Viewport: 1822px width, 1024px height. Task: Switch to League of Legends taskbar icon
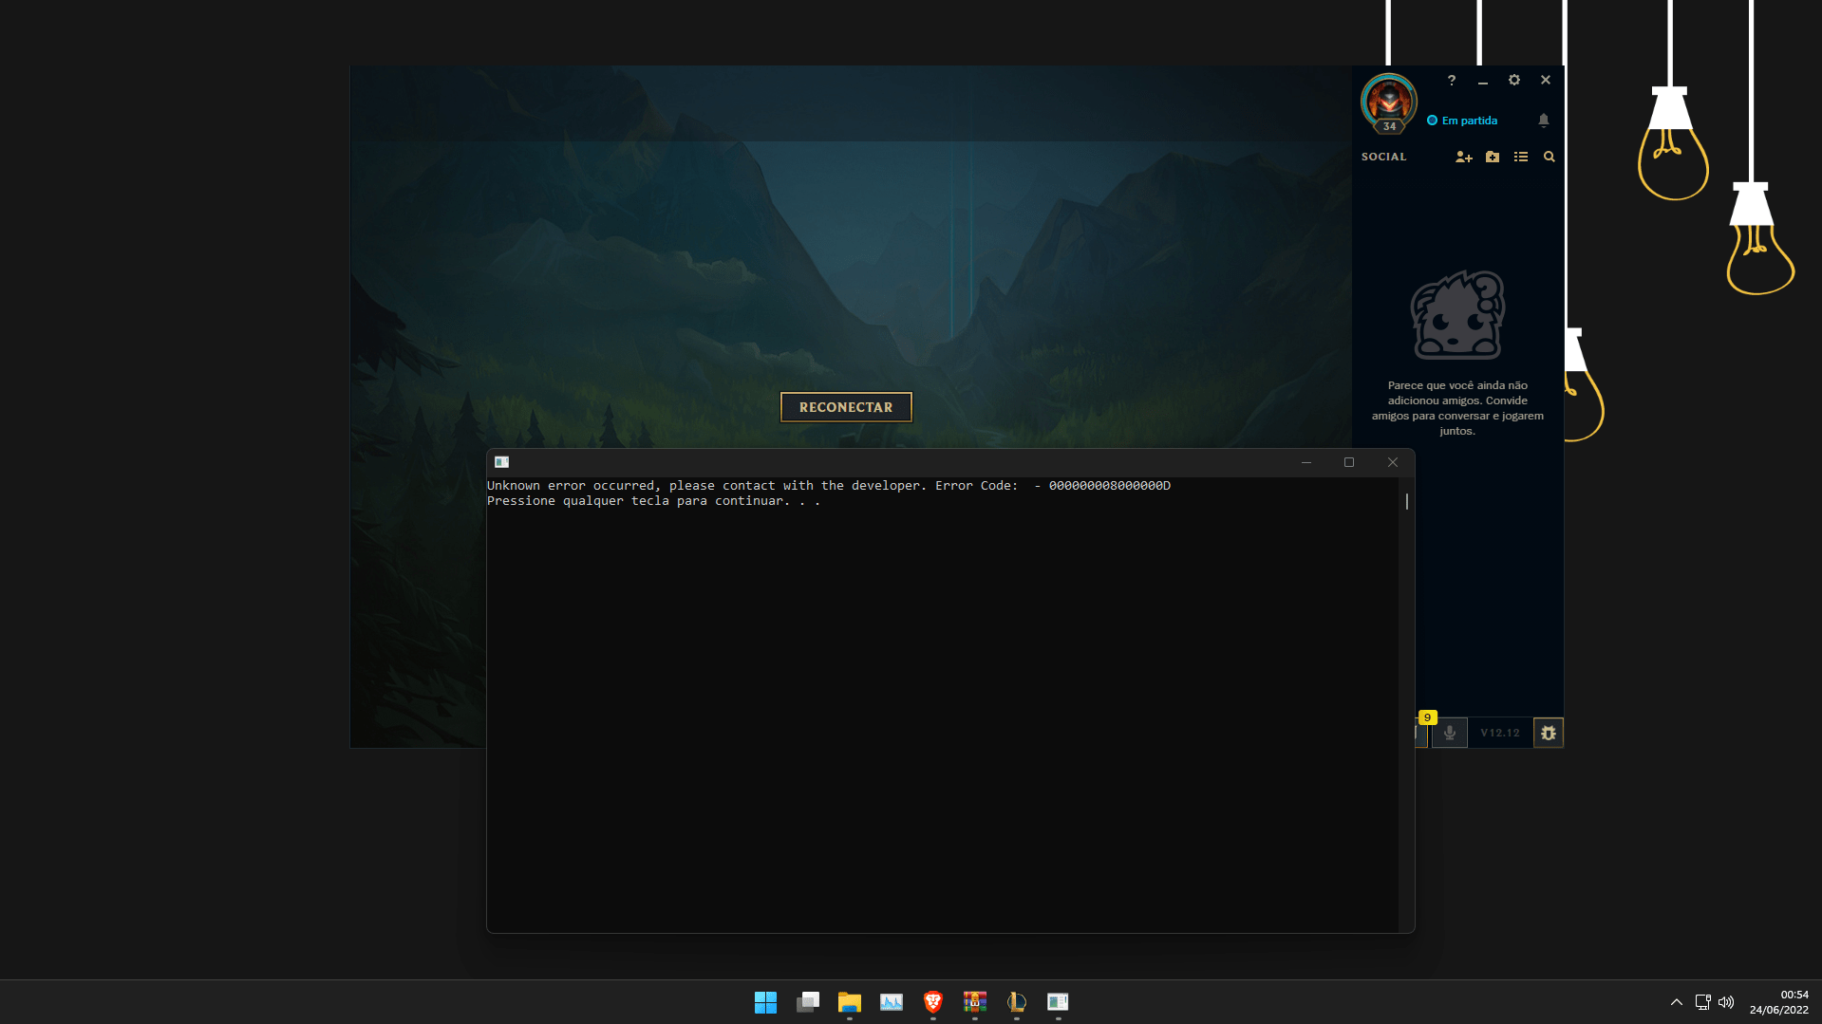1017,1002
